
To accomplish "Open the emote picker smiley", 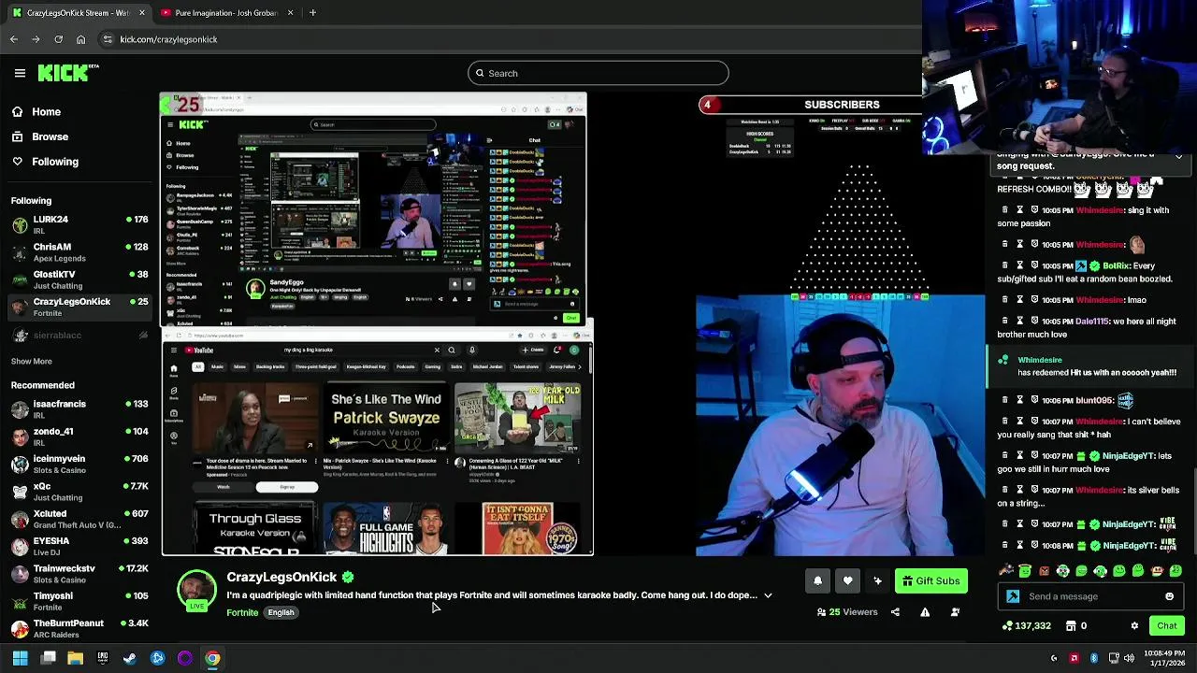I will tap(1169, 596).
